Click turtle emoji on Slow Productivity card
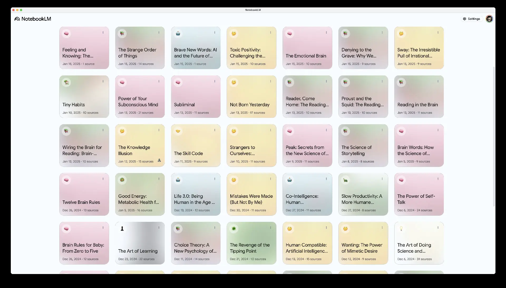This screenshot has height=288, width=506. [345, 180]
